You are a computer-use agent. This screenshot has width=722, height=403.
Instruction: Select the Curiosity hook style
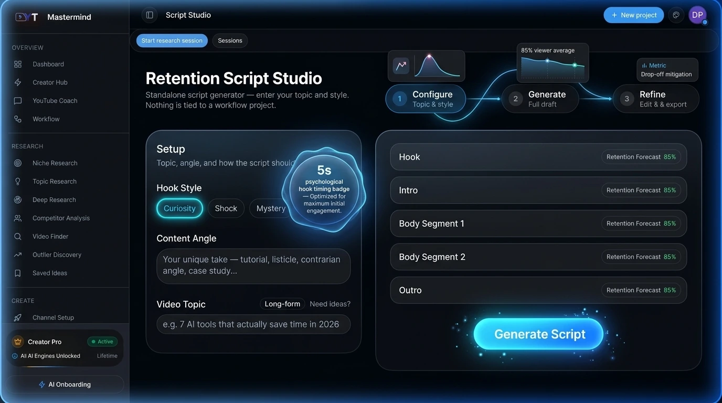[x=179, y=208]
